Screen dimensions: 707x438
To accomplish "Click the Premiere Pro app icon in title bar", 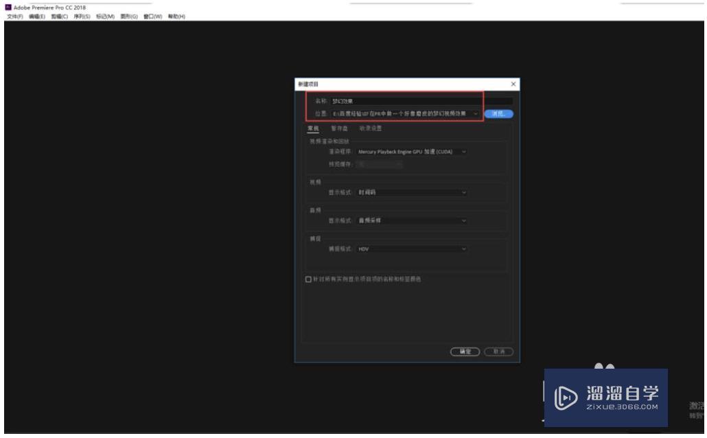I will (x=8, y=8).
